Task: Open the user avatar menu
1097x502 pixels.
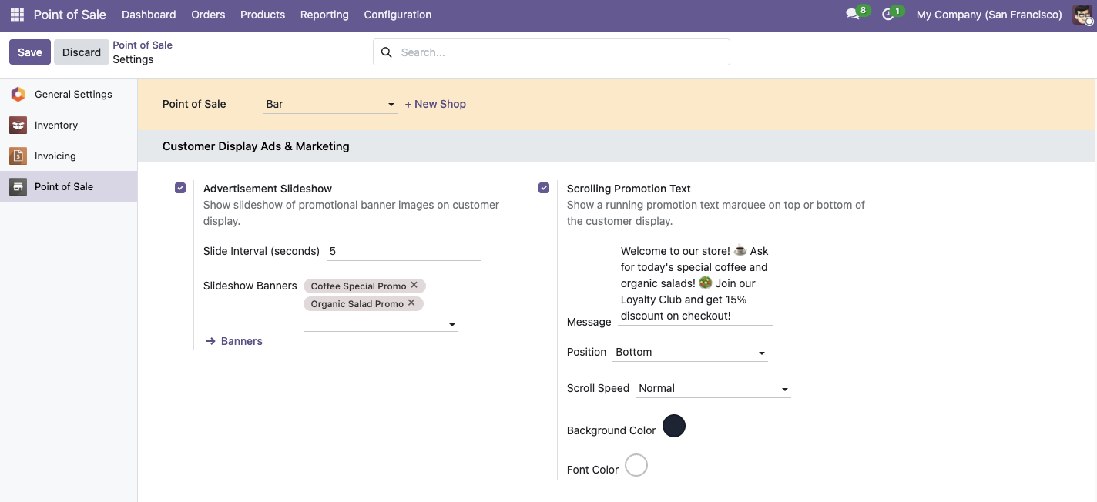Action: (1083, 15)
